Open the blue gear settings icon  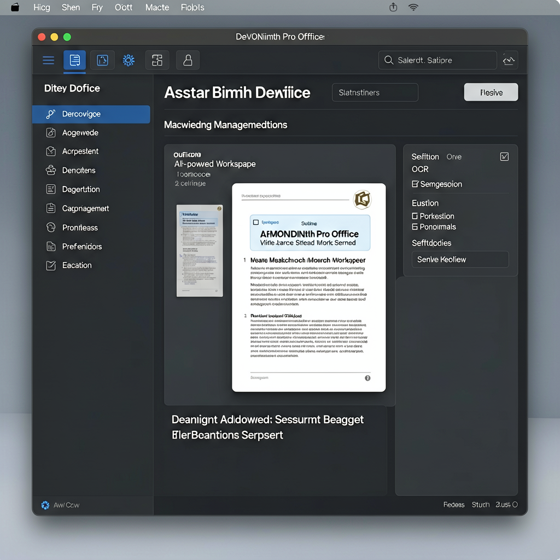click(129, 60)
